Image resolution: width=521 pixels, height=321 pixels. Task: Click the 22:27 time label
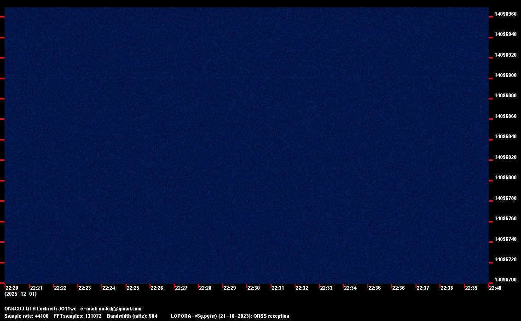(181, 288)
